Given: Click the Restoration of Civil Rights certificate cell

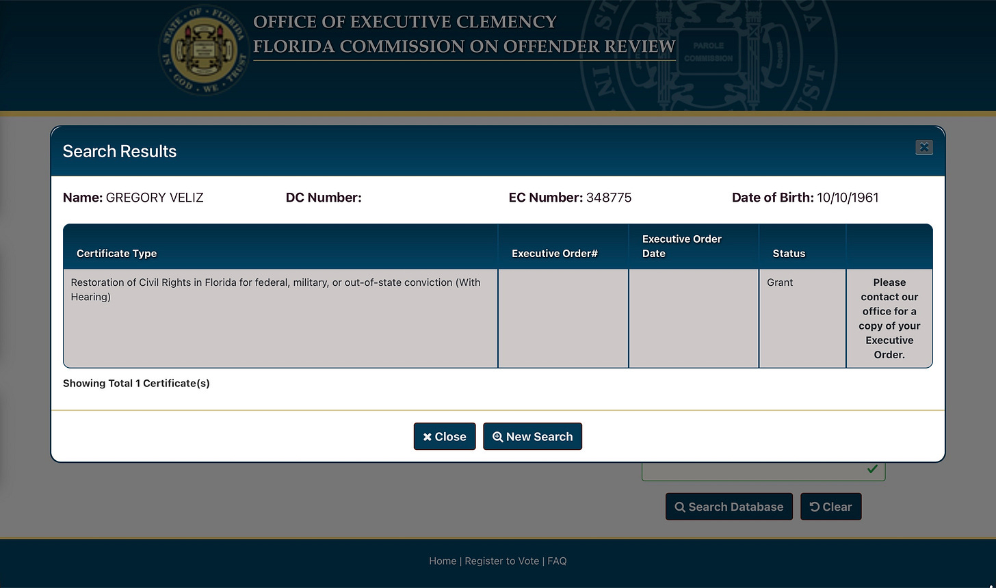Looking at the screenshot, I should [x=280, y=319].
